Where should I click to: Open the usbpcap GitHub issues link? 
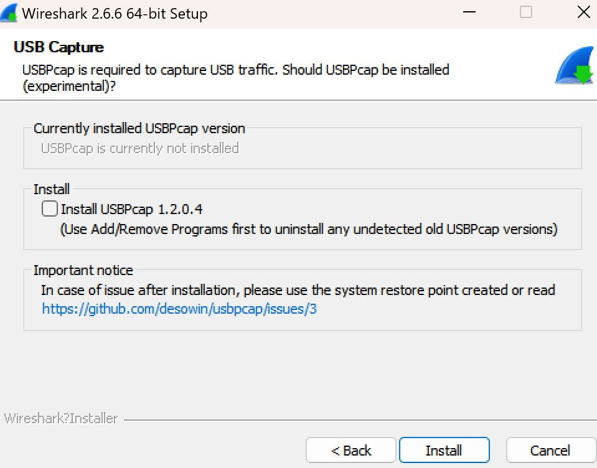pyautogui.click(x=179, y=308)
